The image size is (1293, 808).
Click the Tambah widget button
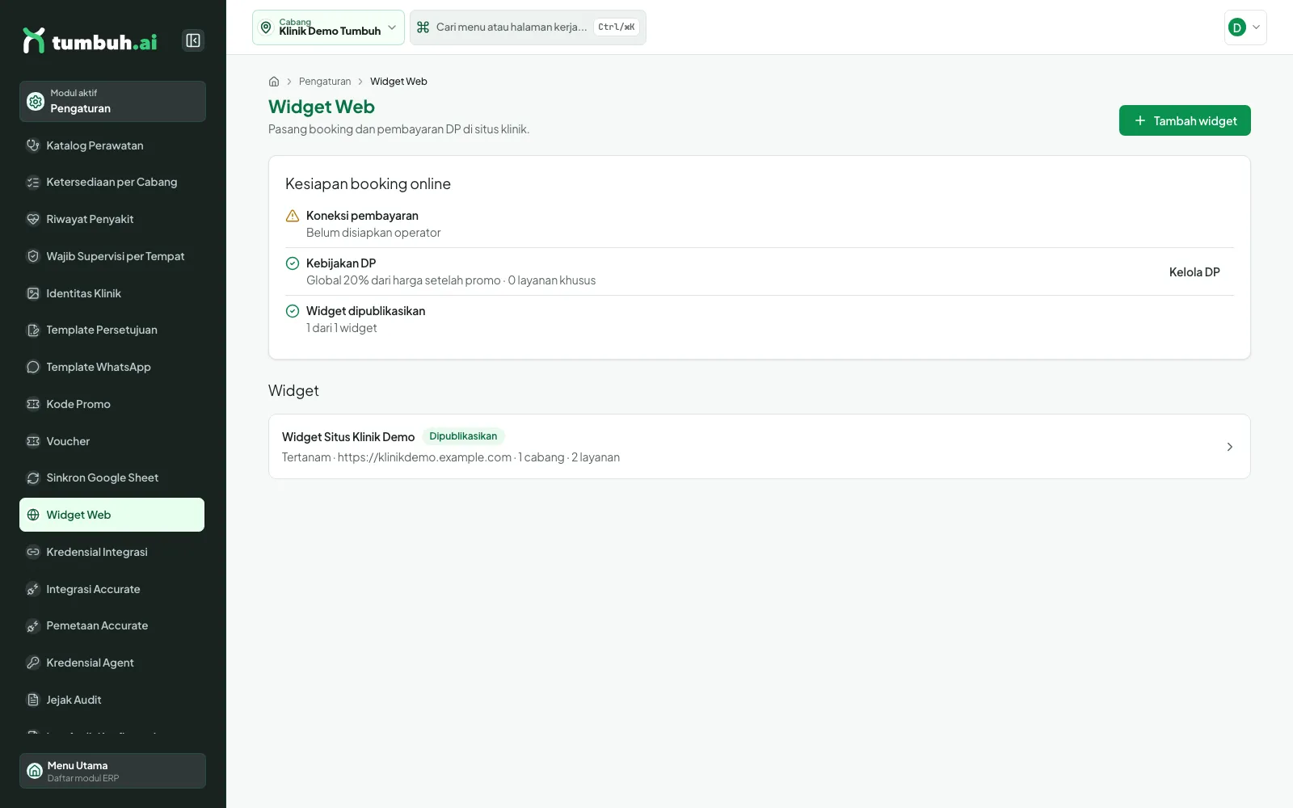coord(1185,120)
